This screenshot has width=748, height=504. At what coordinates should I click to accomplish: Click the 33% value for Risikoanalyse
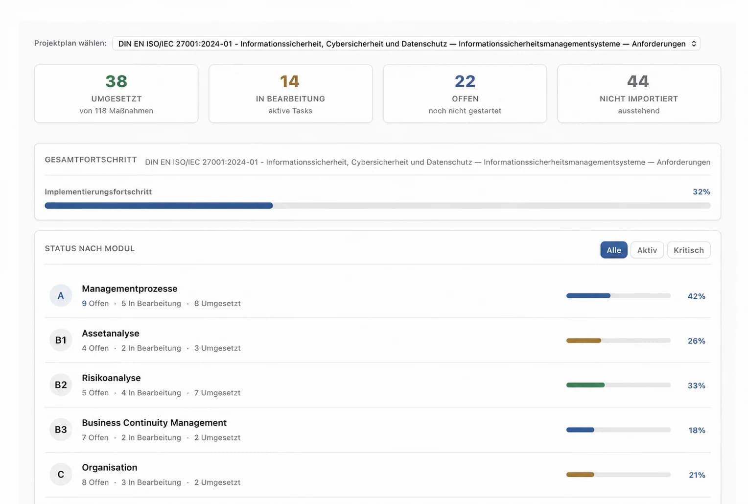(x=697, y=385)
